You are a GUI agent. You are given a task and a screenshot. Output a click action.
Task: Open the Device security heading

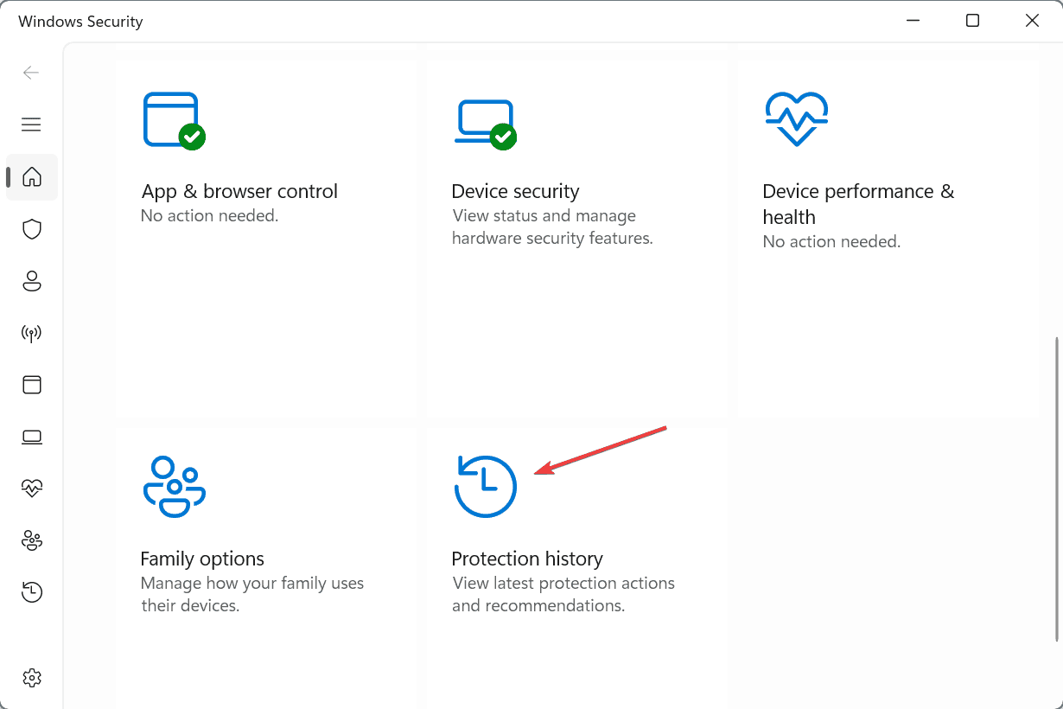pos(515,192)
